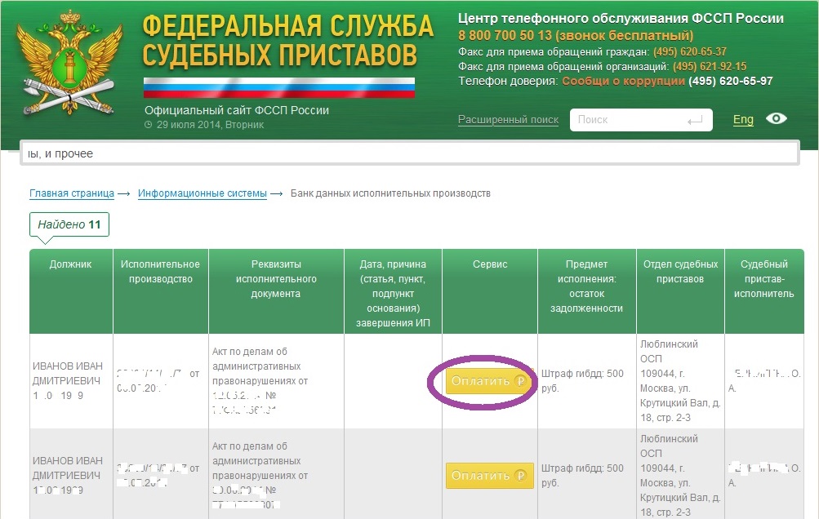Click the phone number 8 800 700 50 13
Viewport: 819px width, 519px height.
pos(505,36)
